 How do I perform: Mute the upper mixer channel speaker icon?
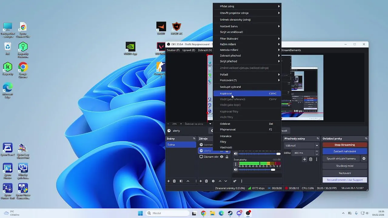(236, 154)
